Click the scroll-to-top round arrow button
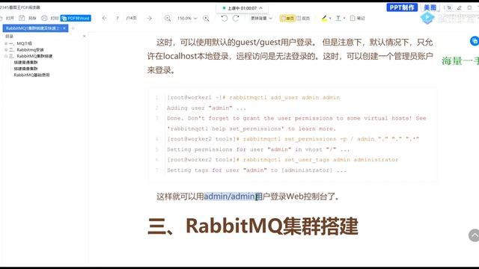Image resolution: width=479 pixels, height=269 pixels. 474,235
